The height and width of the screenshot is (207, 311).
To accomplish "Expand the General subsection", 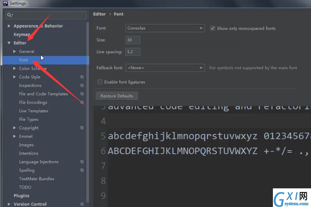I will (x=14, y=51).
